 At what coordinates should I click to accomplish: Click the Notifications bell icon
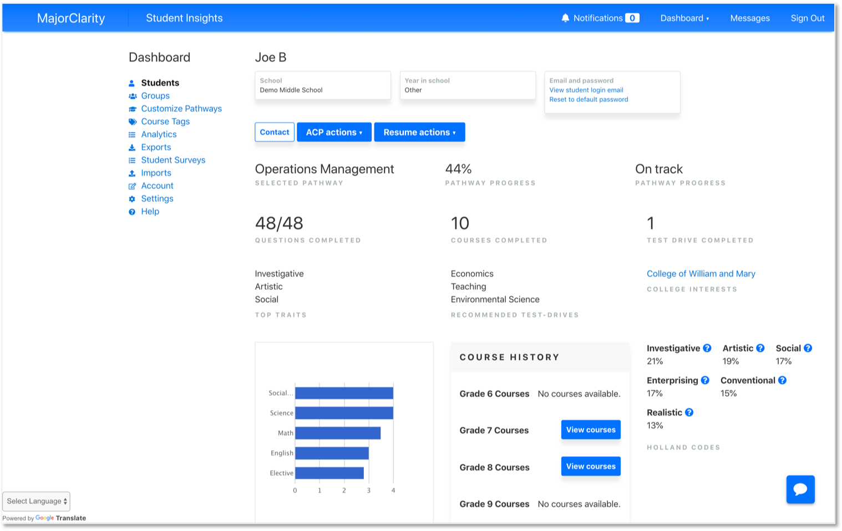[x=565, y=18]
